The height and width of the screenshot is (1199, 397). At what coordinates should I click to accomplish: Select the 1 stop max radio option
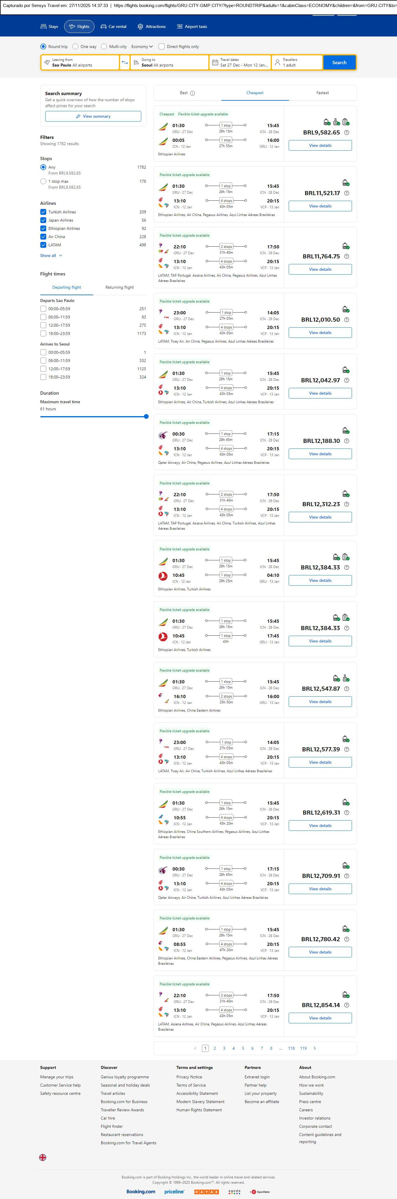coord(43,182)
